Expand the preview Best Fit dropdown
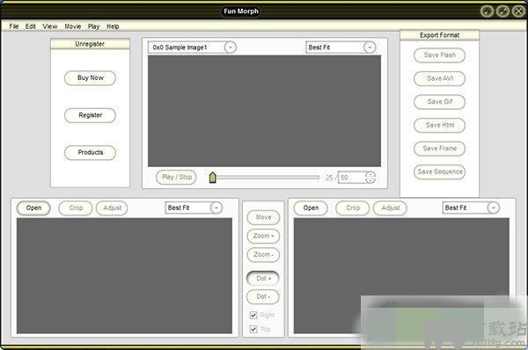Screen dimensions: 528x350 [x=370, y=47]
